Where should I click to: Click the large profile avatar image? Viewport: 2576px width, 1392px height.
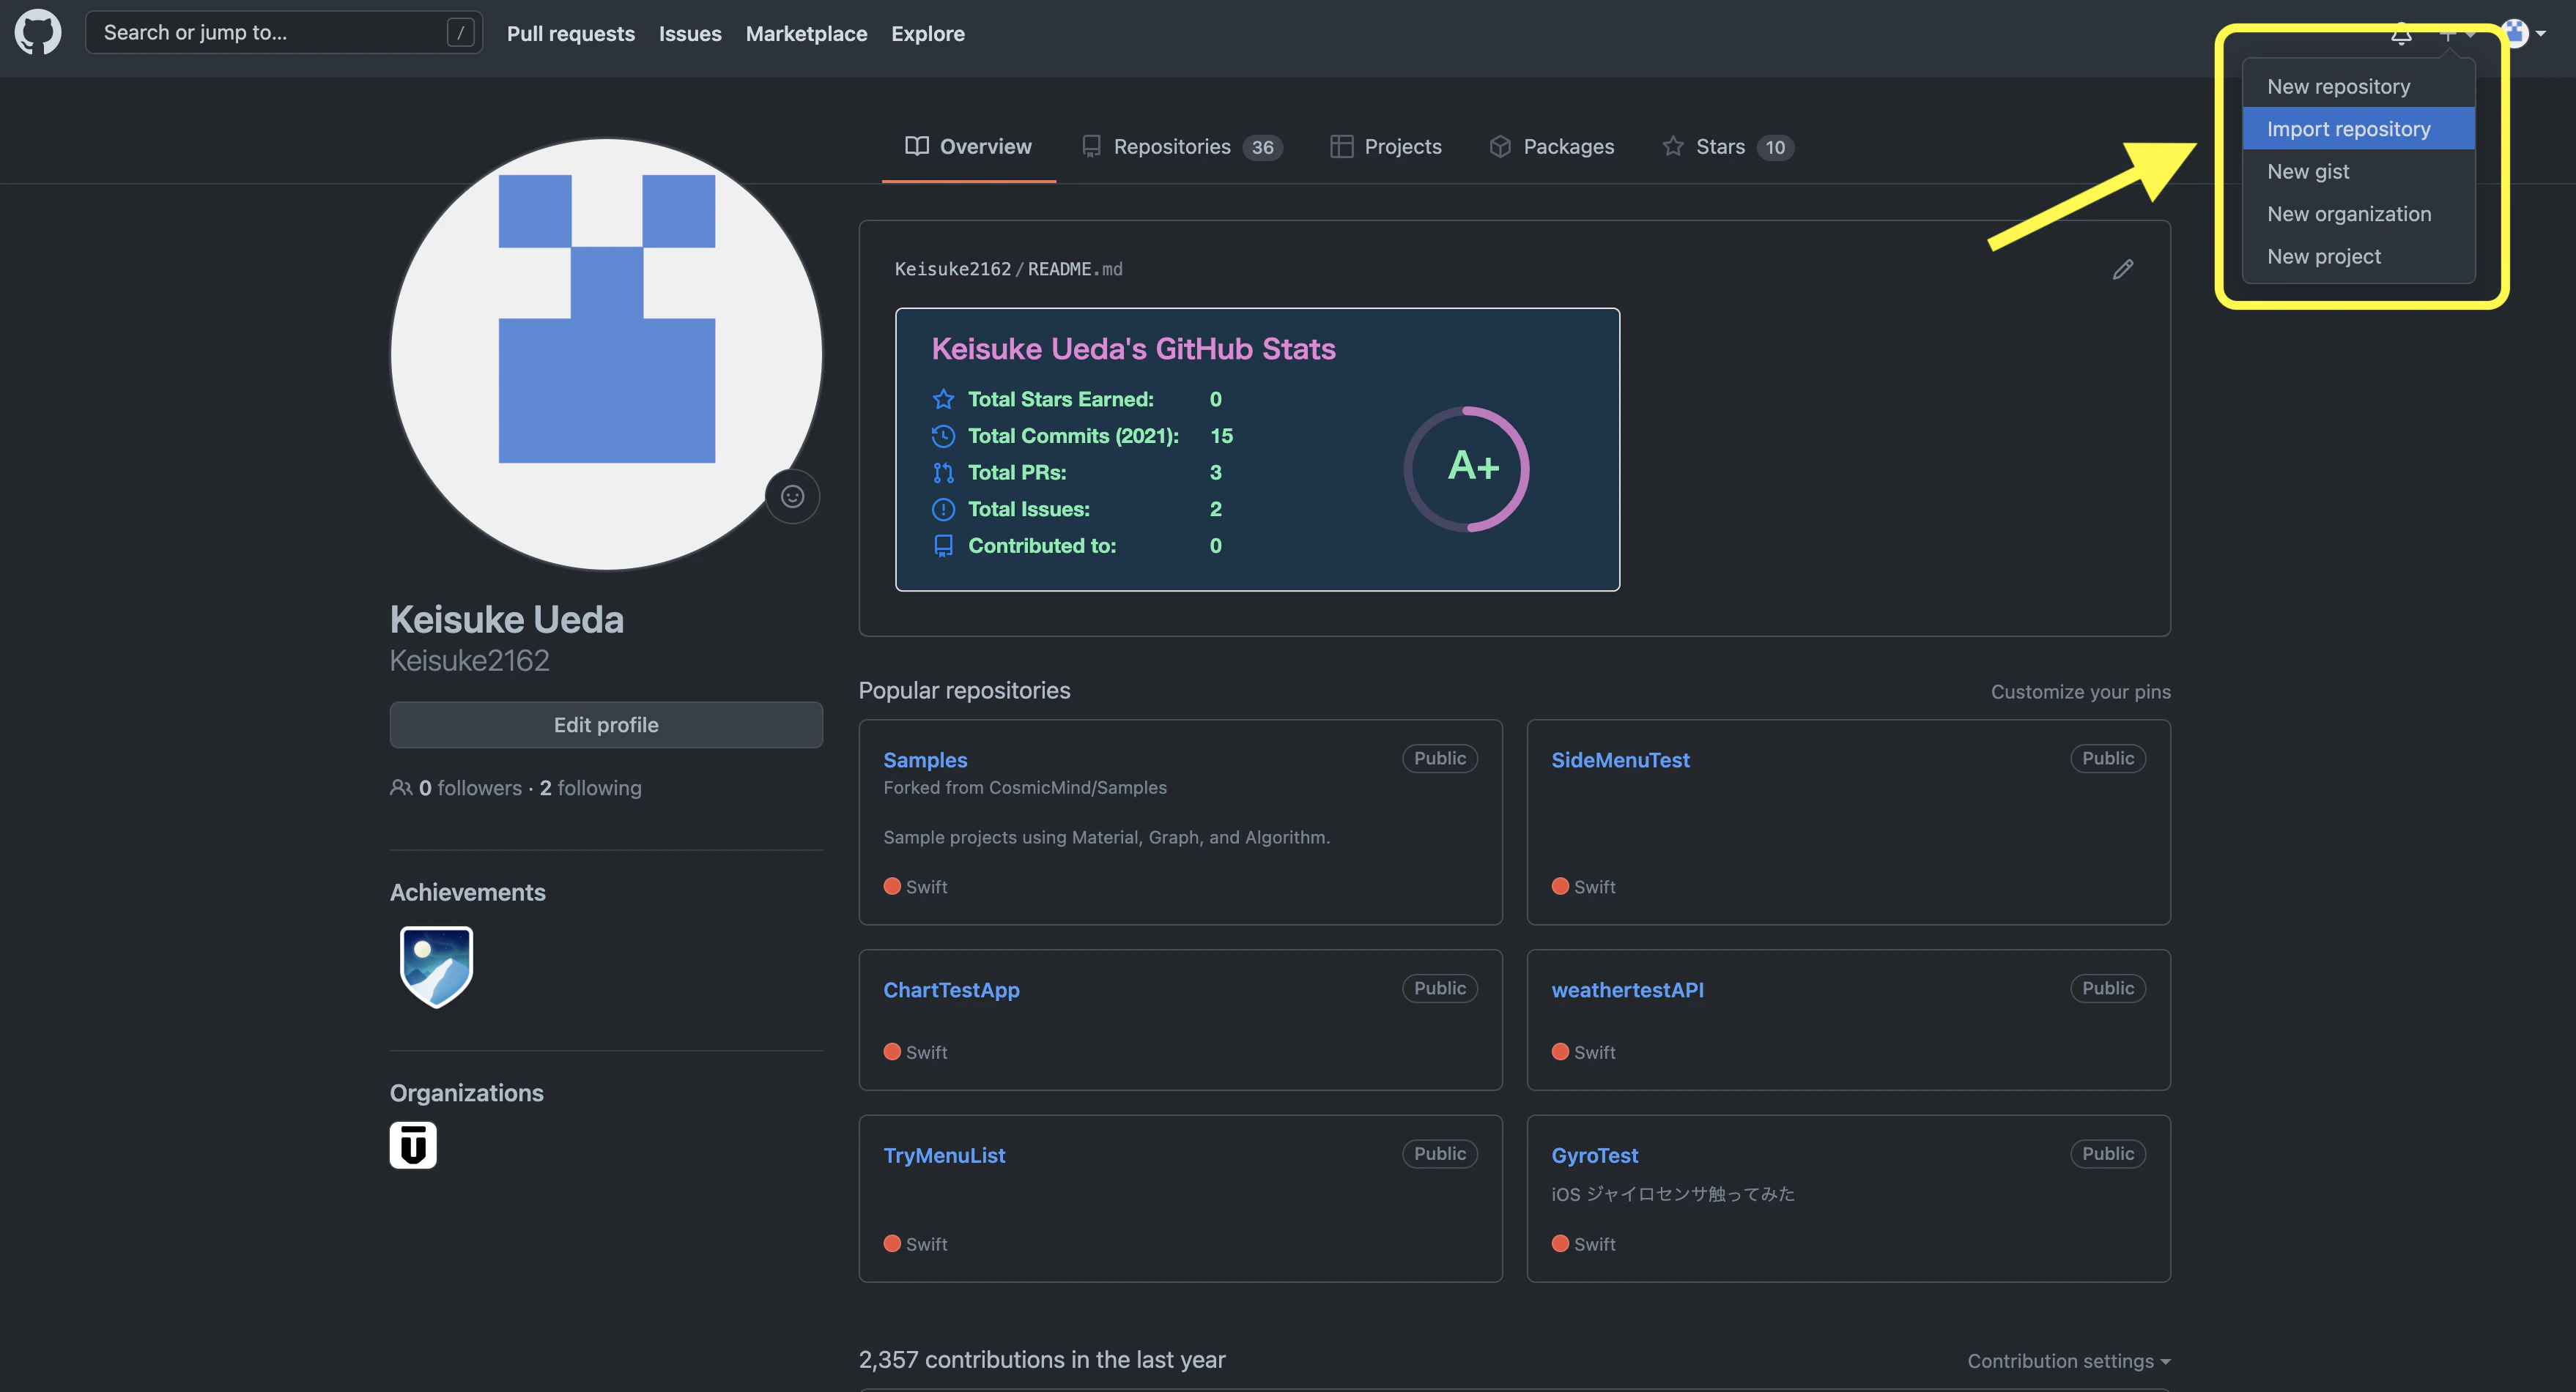point(606,354)
